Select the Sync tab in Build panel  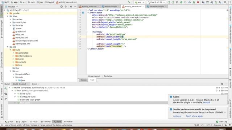[x=34, y=84]
